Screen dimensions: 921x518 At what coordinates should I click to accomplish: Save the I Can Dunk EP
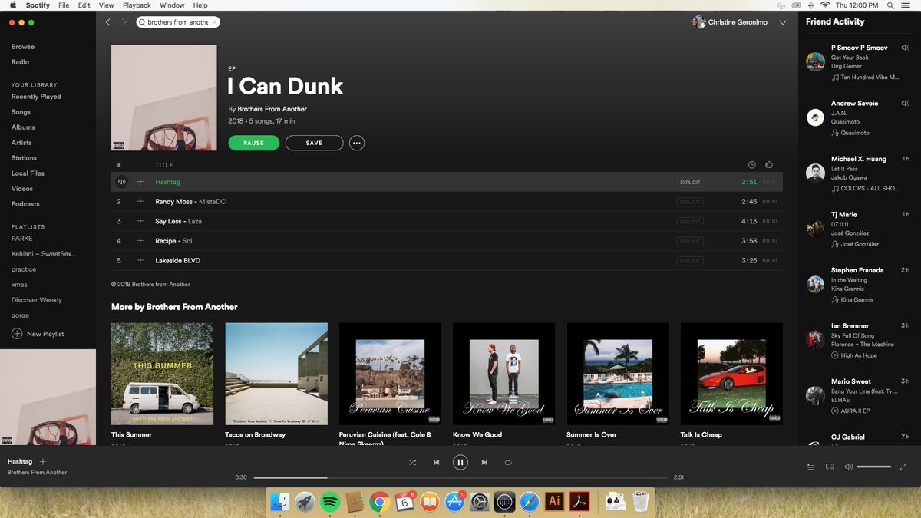pos(314,143)
